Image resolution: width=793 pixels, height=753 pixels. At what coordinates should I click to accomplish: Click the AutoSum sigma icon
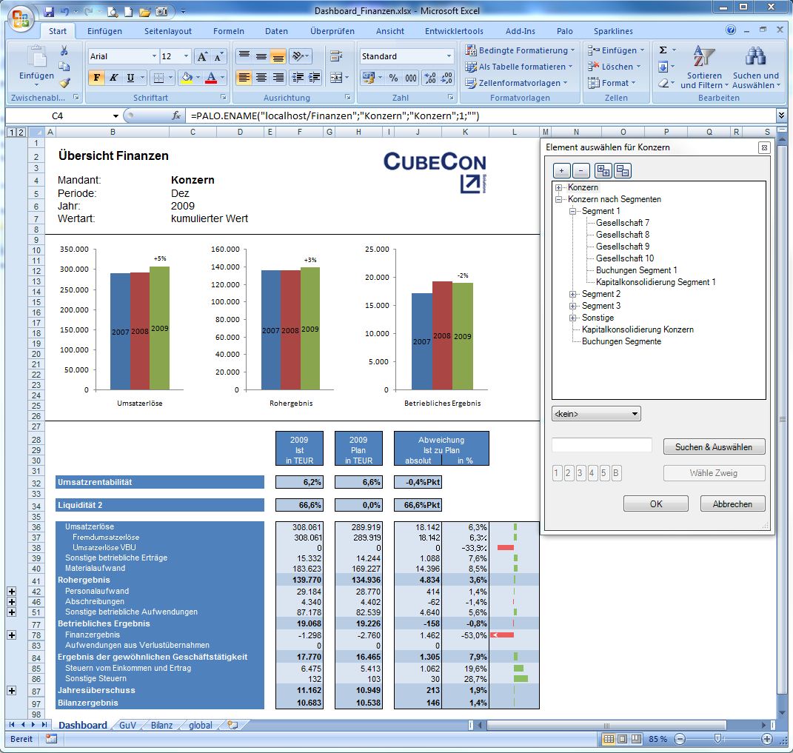pos(663,50)
